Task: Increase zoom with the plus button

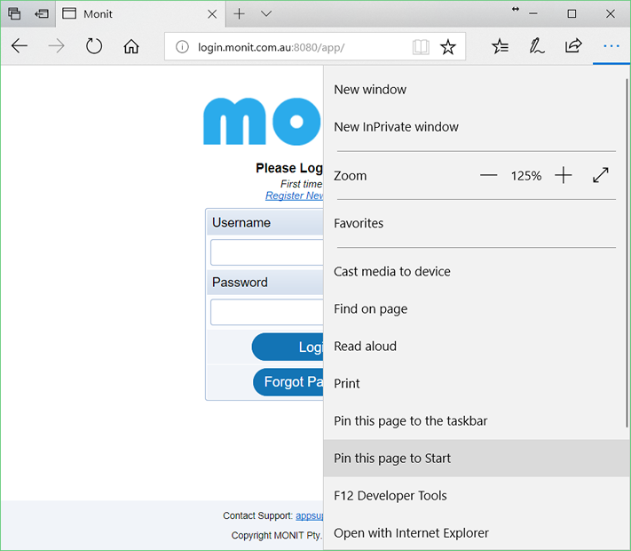Action: coord(563,175)
